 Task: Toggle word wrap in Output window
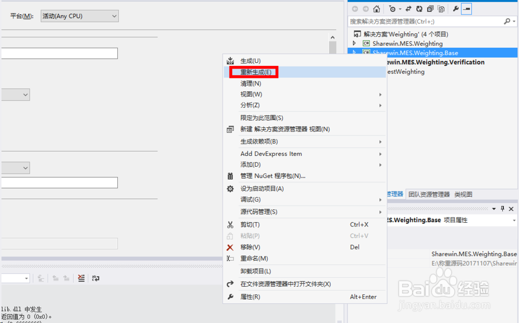tap(95, 278)
